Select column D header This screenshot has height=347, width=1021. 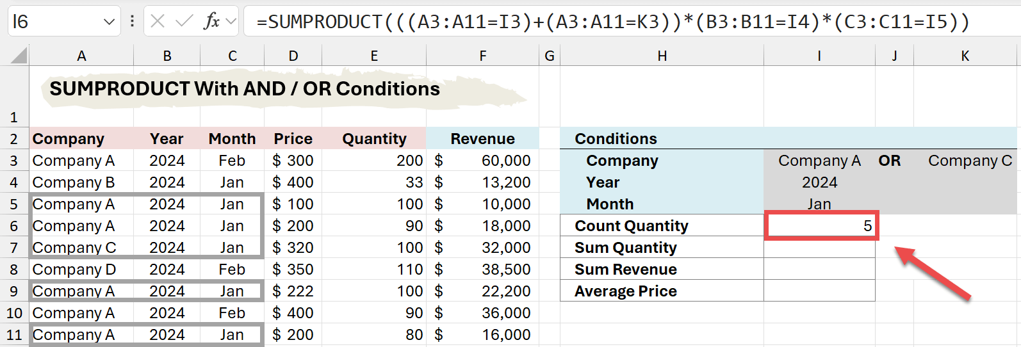click(293, 56)
